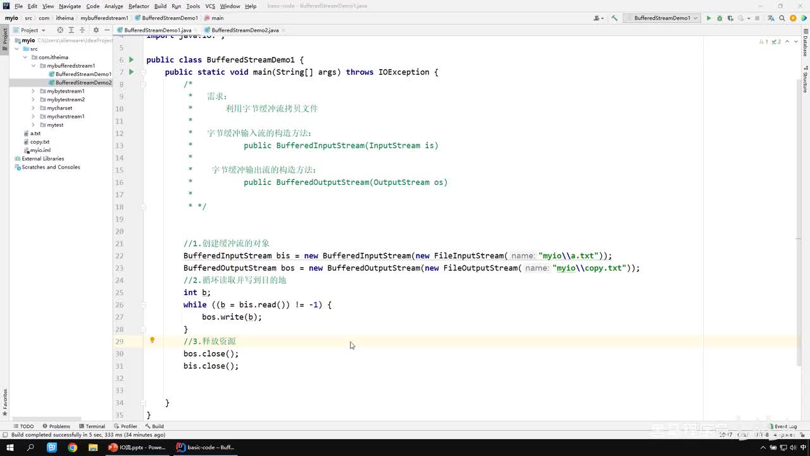
Task: Click the main method breadcrumb
Action: point(213,18)
